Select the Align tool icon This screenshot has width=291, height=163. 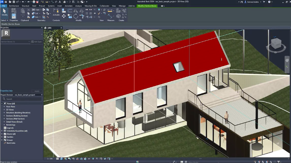coord(64,11)
